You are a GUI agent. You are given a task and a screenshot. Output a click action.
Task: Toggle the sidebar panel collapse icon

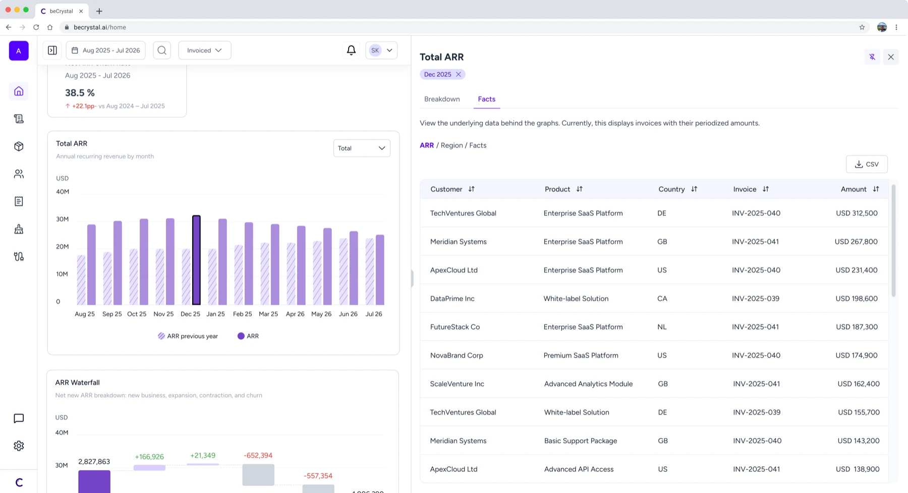(x=52, y=50)
